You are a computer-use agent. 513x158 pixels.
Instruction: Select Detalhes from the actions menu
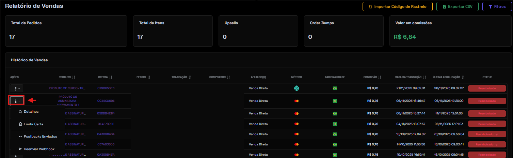point(31,112)
